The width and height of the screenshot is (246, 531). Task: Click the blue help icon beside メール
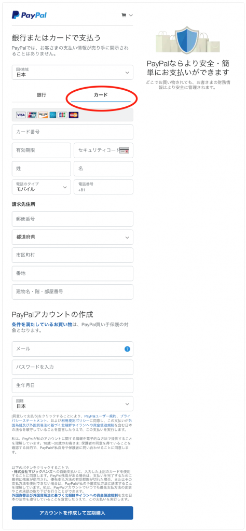coord(127,349)
